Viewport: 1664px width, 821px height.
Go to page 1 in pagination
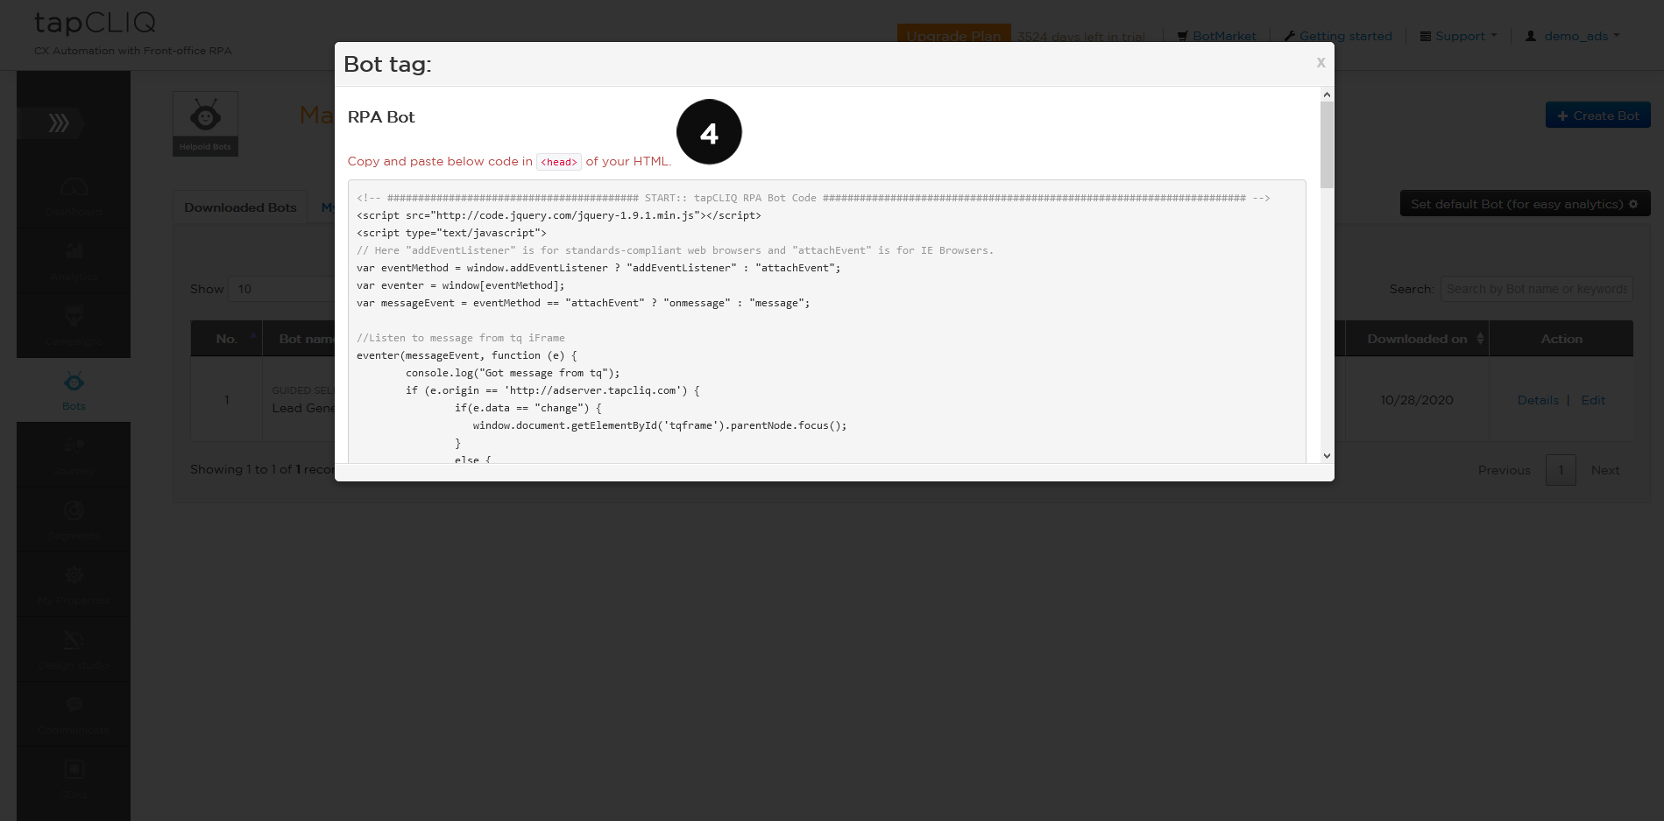1561,470
